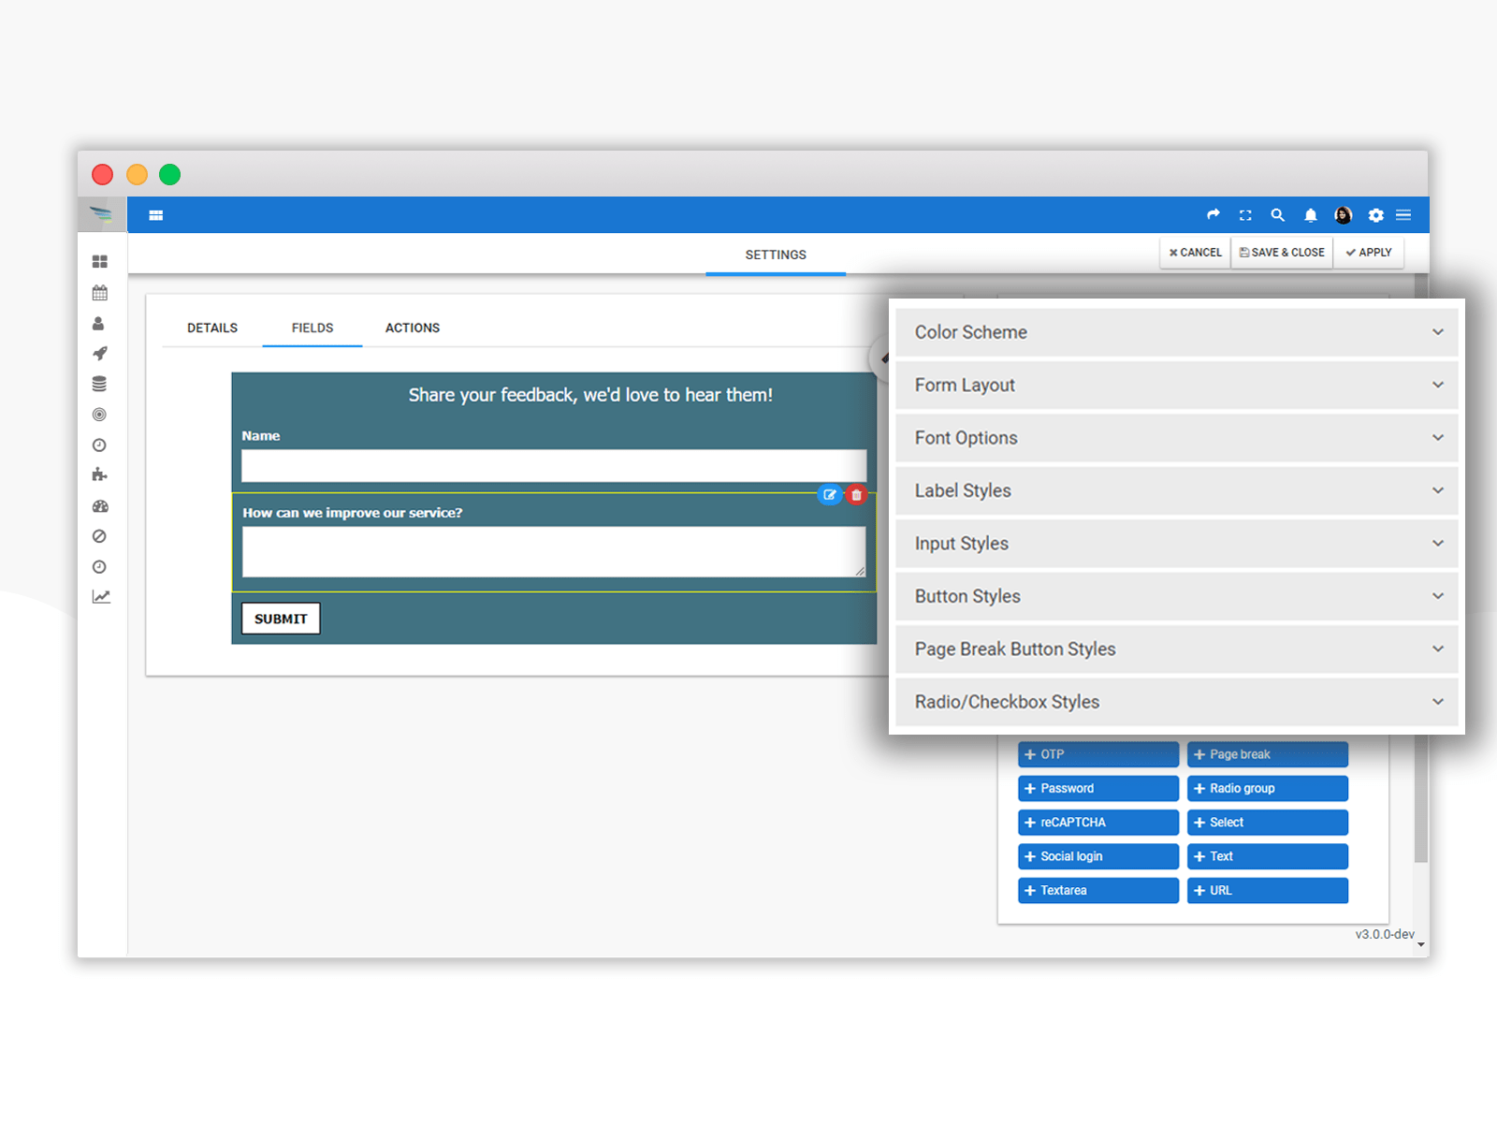Click the 'v3.0.0-dev' version text
The width and height of the screenshot is (1497, 1123).
pyautogui.click(x=1385, y=934)
